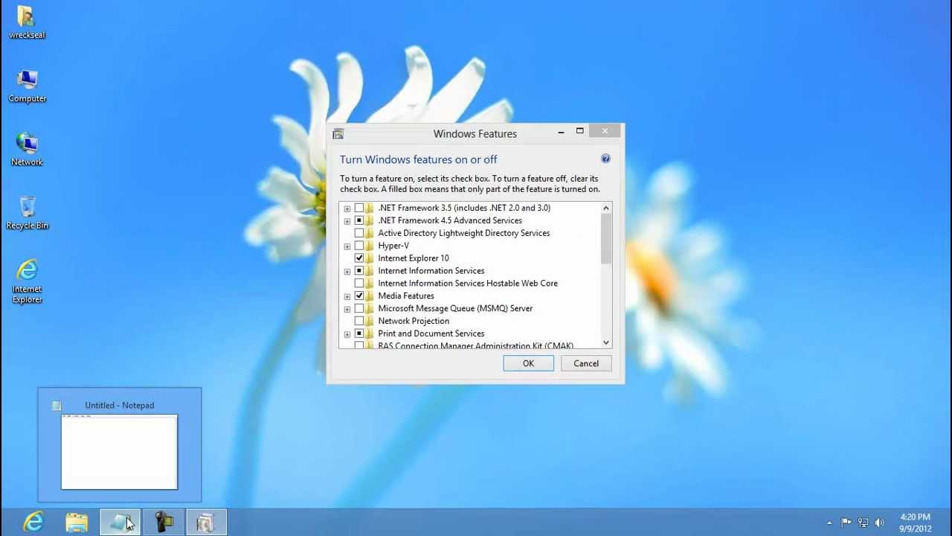Click the Internet Explorer 10 folder icon
Screen dimensions: 952x536
pos(370,258)
